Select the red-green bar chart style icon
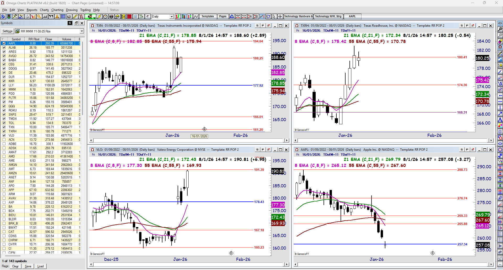 pyautogui.click(x=178, y=16)
